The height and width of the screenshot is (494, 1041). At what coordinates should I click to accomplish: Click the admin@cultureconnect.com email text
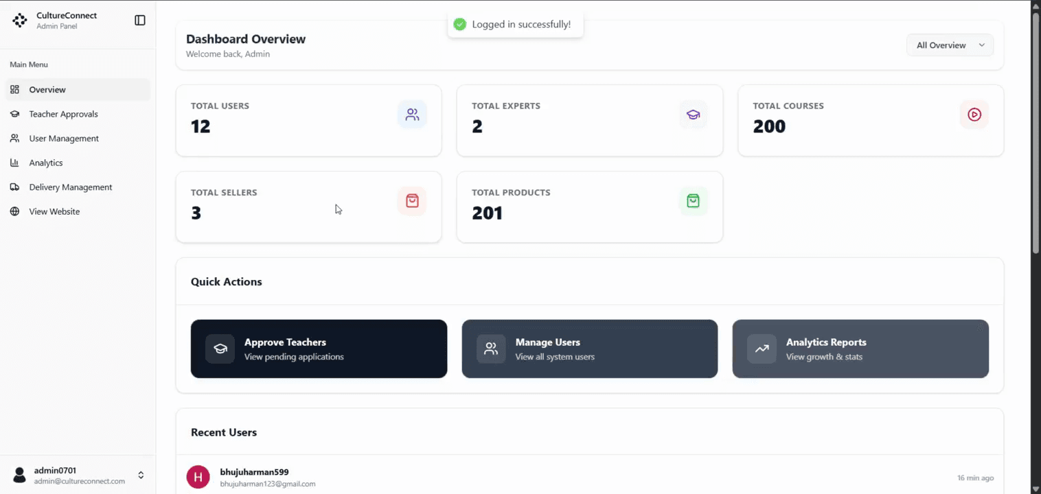(80, 481)
